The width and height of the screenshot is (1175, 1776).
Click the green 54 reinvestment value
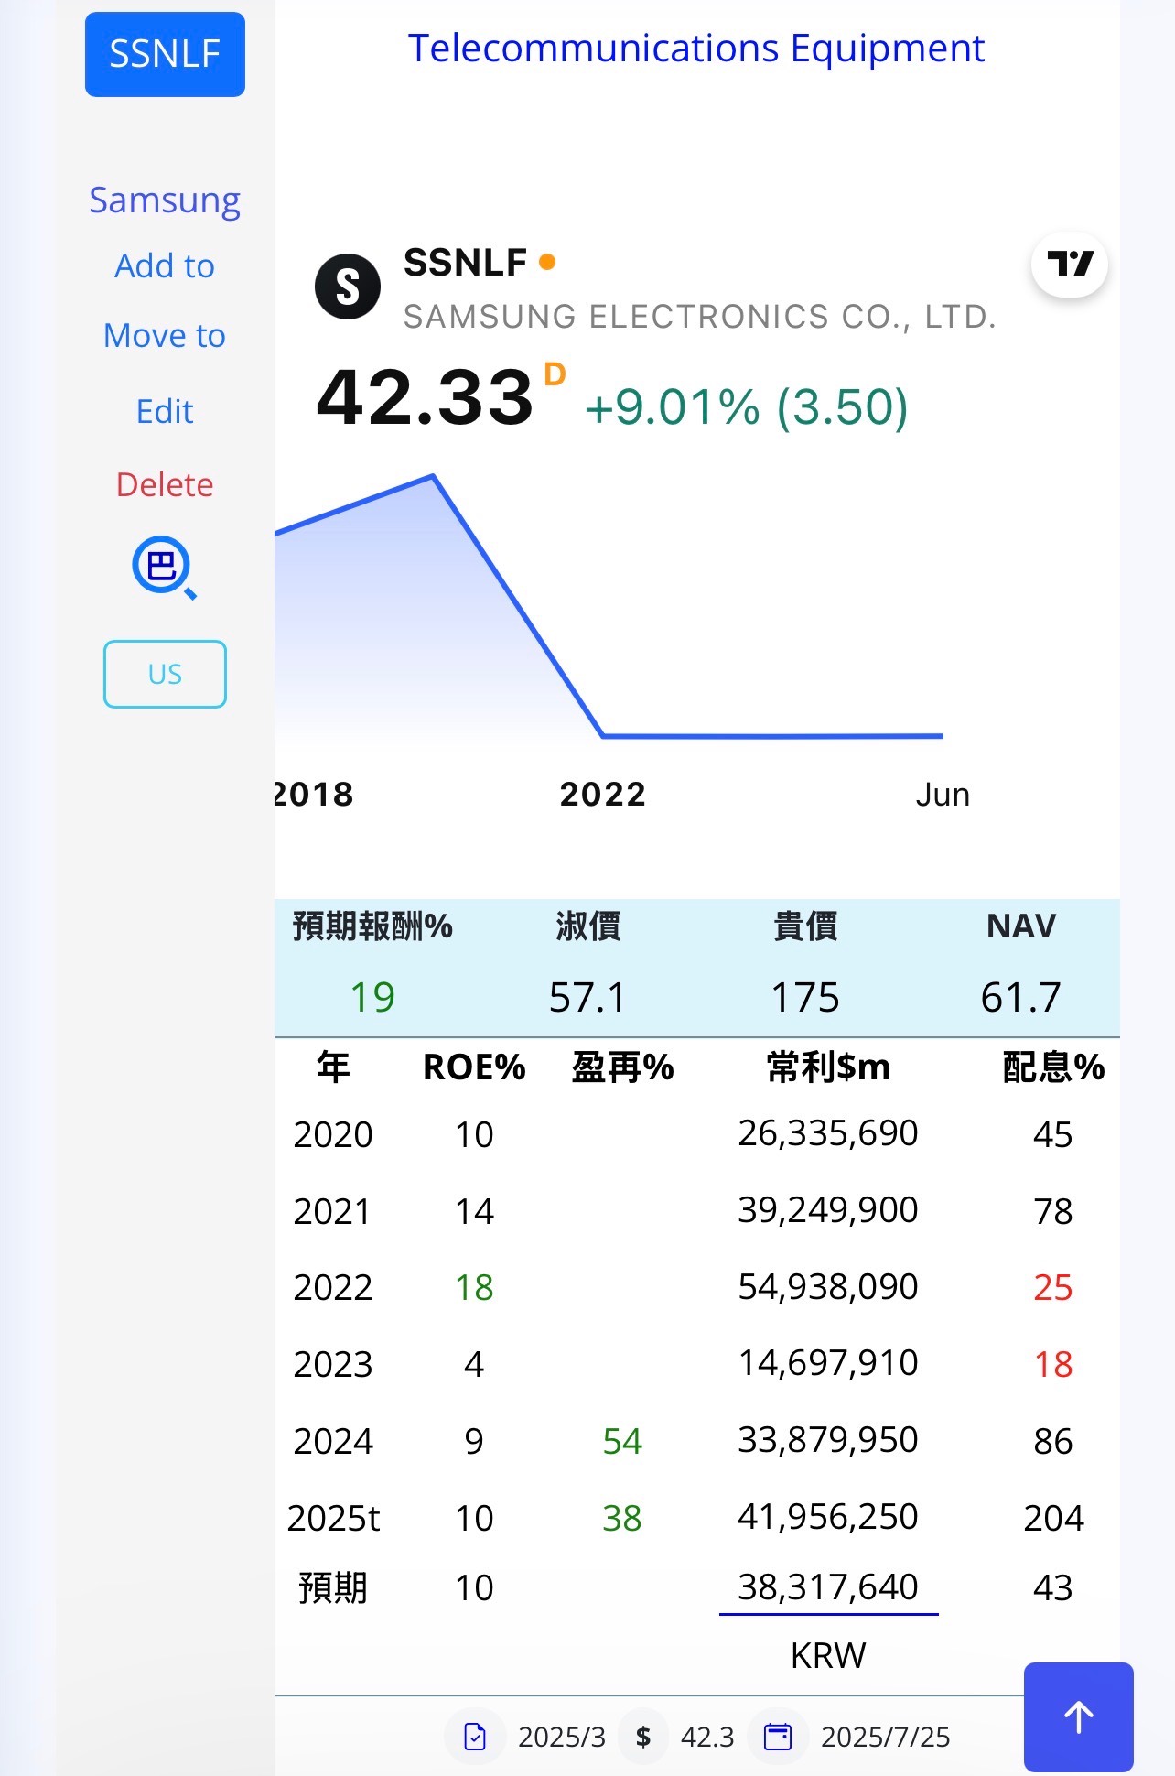(622, 1442)
